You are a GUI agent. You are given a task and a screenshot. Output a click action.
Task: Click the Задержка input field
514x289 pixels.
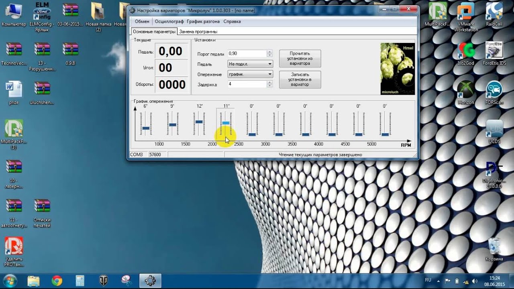(247, 84)
